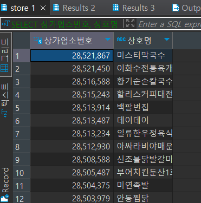The image size is (201, 203).
Task: Click the 미스터막국수 cell
Action: coord(143,56)
